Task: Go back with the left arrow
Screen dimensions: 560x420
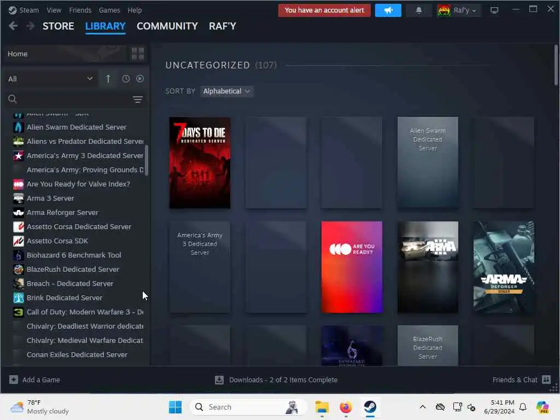Action: point(13,26)
